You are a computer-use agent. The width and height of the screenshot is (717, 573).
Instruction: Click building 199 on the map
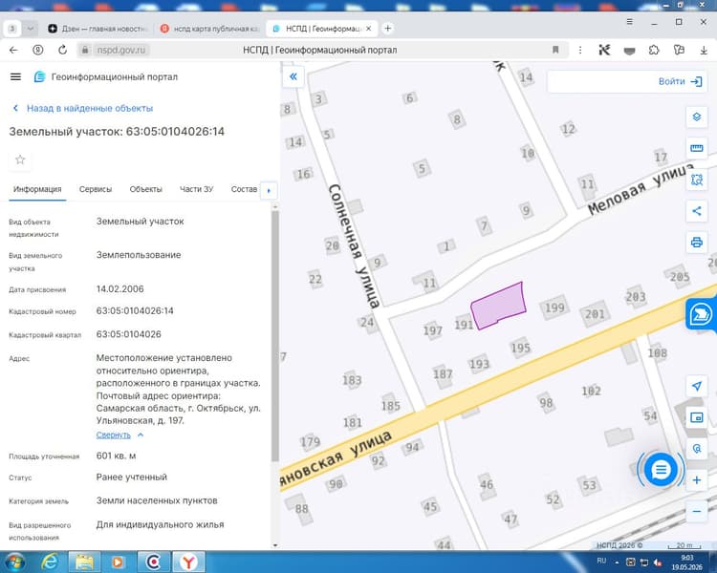click(x=554, y=308)
